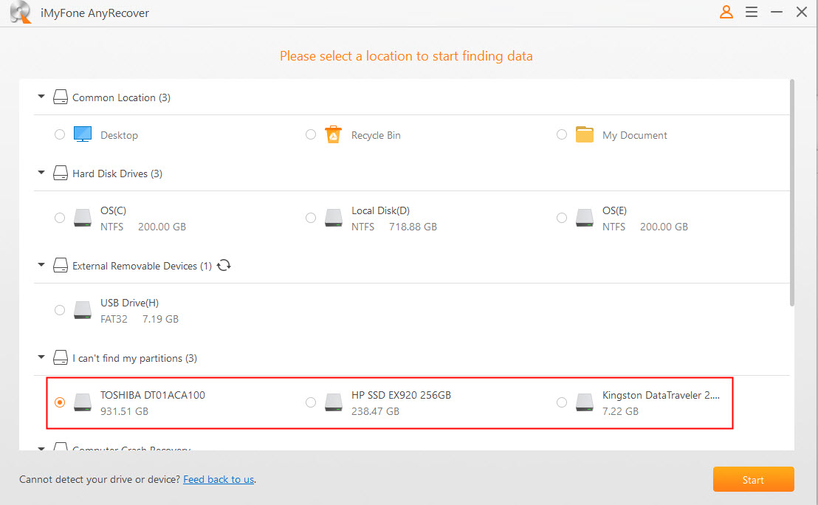
Task: Click the Kingston DataTraveler drive icon
Action: pyautogui.click(x=584, y=402)
